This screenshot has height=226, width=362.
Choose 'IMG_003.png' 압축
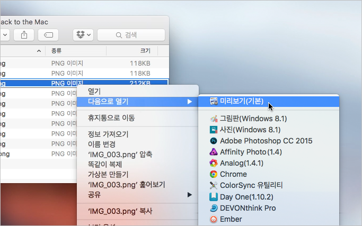[138, 155]
